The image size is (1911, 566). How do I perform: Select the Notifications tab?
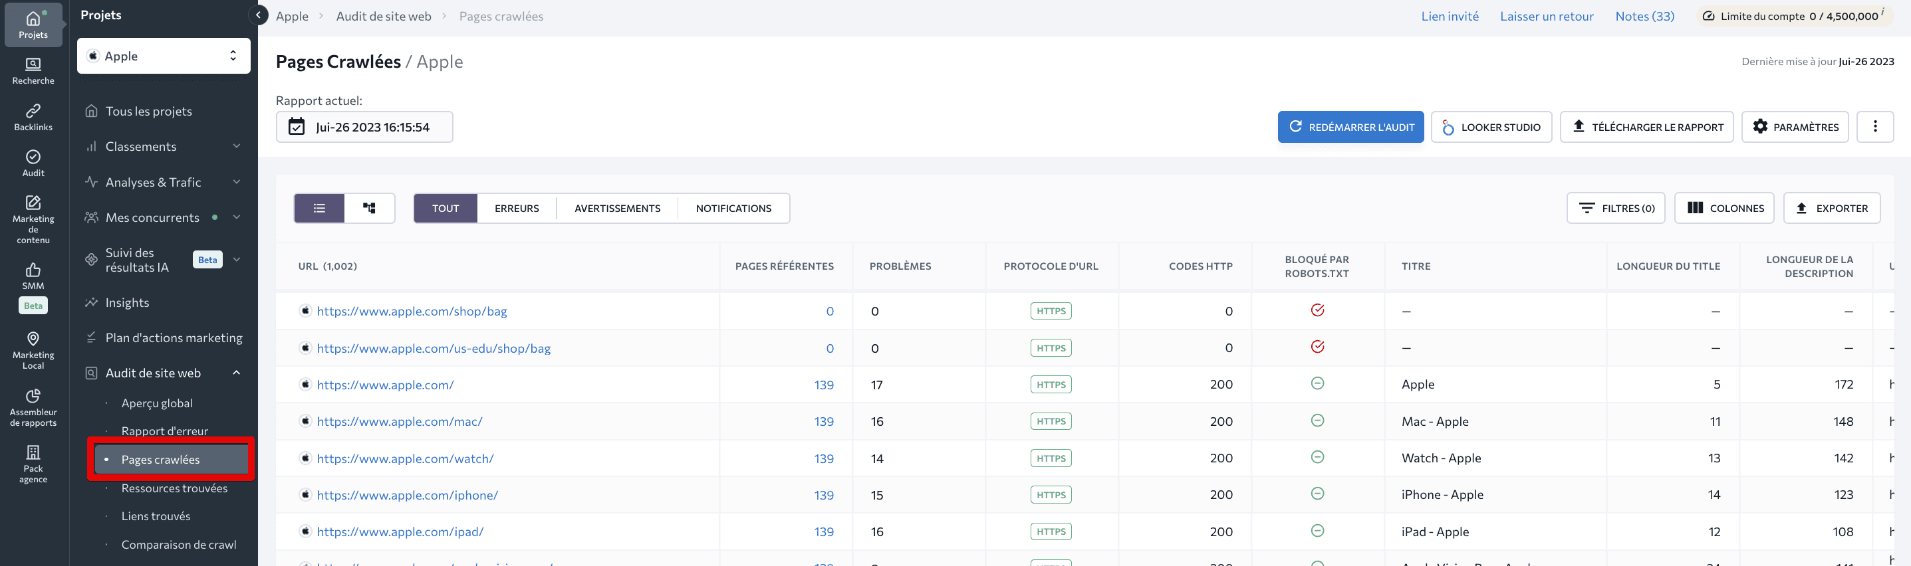click(x=733, y=208)
